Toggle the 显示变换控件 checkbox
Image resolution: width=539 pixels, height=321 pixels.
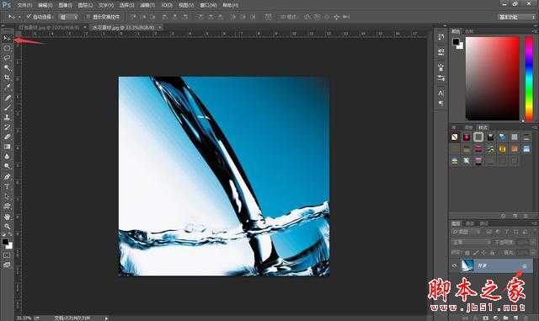pyautogui.click(x=88, y=17)
